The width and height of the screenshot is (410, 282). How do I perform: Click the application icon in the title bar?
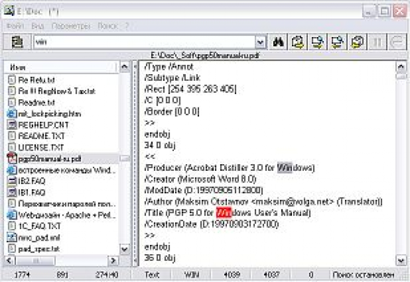point(9,11)
